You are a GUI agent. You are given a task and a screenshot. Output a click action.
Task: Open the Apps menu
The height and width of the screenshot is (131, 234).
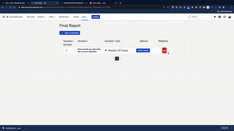click(x=85, y=17)
